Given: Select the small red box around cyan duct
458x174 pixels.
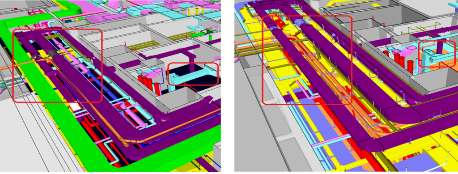Looking at the screenshot, I should [193, 74].
